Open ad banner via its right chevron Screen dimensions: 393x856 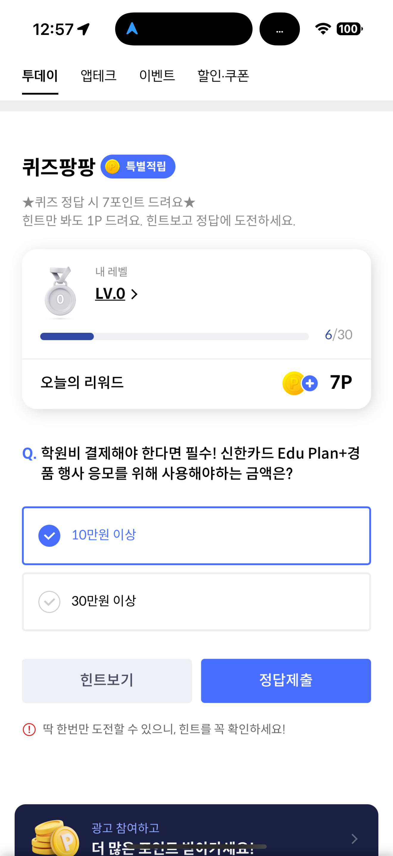(x=354, y=839)
